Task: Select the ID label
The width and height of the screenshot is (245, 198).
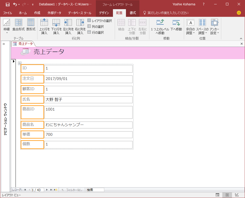Action: pos(32,69)
